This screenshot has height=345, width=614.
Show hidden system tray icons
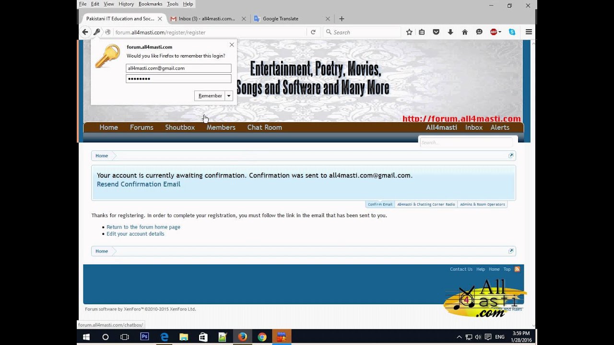click(459, 337)
